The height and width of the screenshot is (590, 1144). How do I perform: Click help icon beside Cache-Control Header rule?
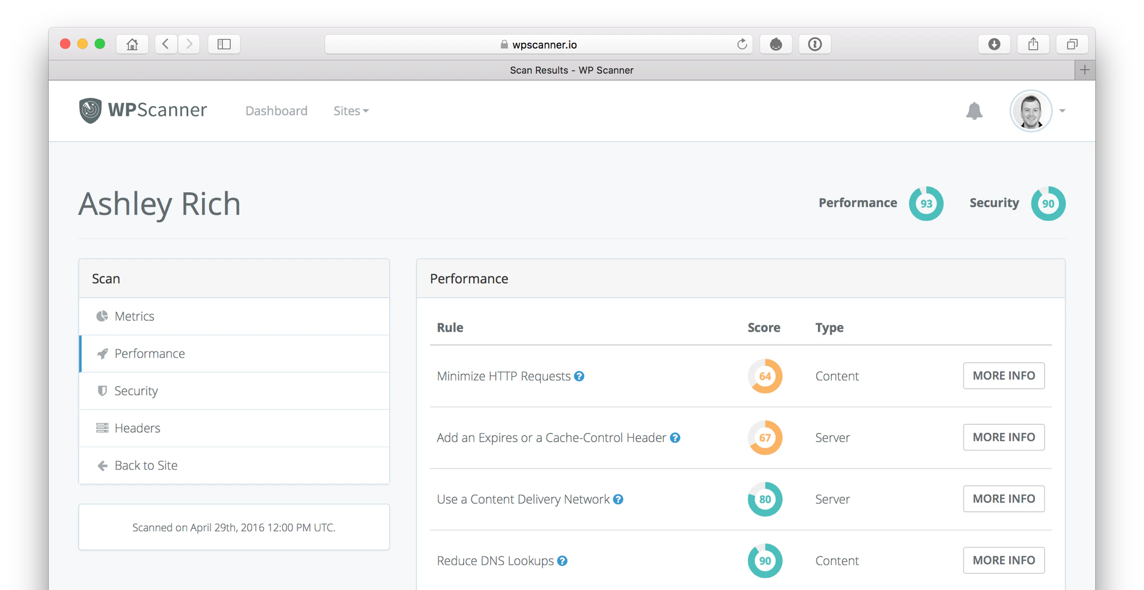(x=675, y=438)
